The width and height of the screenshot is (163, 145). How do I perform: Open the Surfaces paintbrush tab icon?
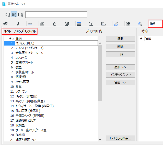pyautogui.click(x=55, y=24)
